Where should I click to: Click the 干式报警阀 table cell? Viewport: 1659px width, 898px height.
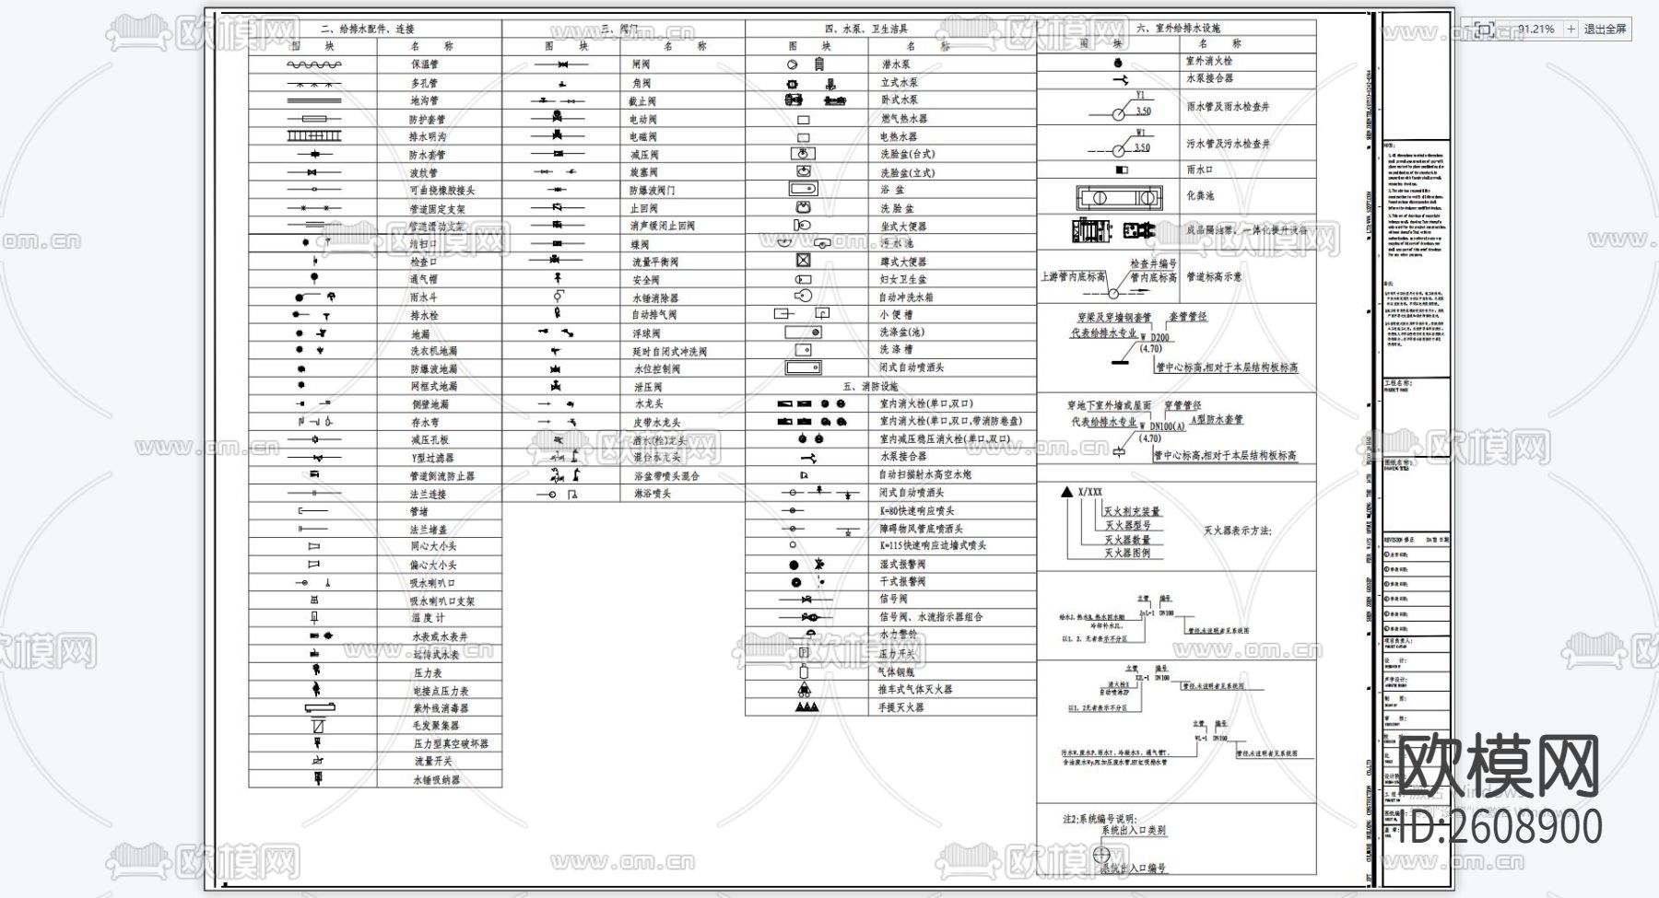pyautogui.click(x=952, y=582)
